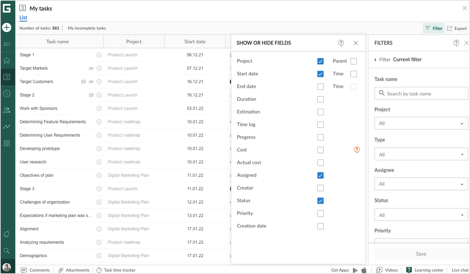Open the time log clock icon in sidebar
Screen dimensions: 470x274
click(7, 94)
